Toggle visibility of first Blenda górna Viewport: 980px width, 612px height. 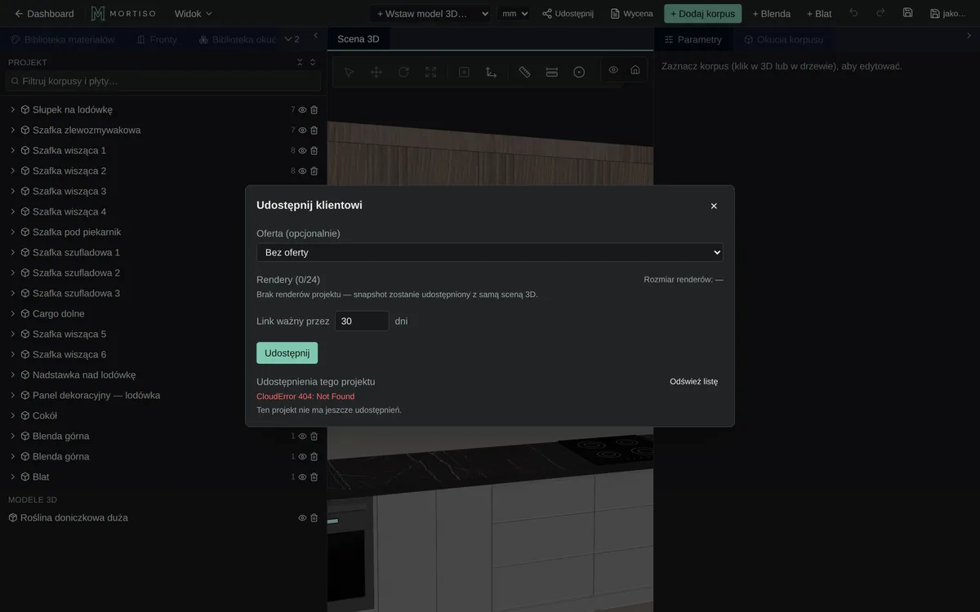point(302,436)
